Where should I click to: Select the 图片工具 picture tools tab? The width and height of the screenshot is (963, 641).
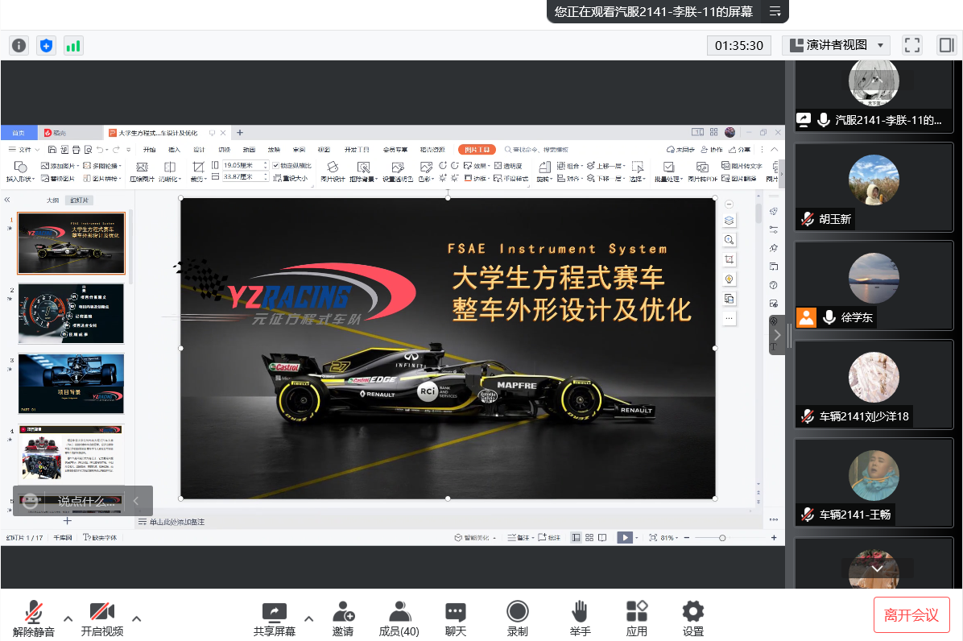coord(477,149)
